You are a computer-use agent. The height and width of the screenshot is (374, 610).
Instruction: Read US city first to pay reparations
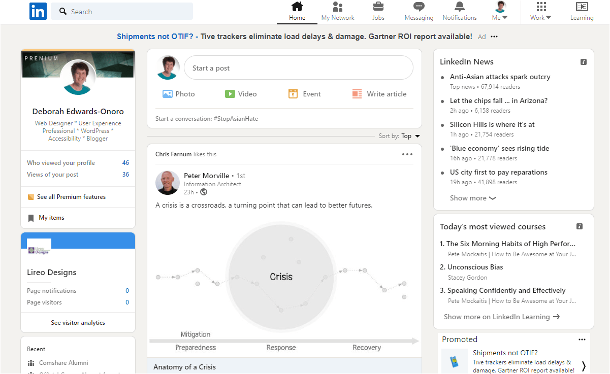[499, 173]
